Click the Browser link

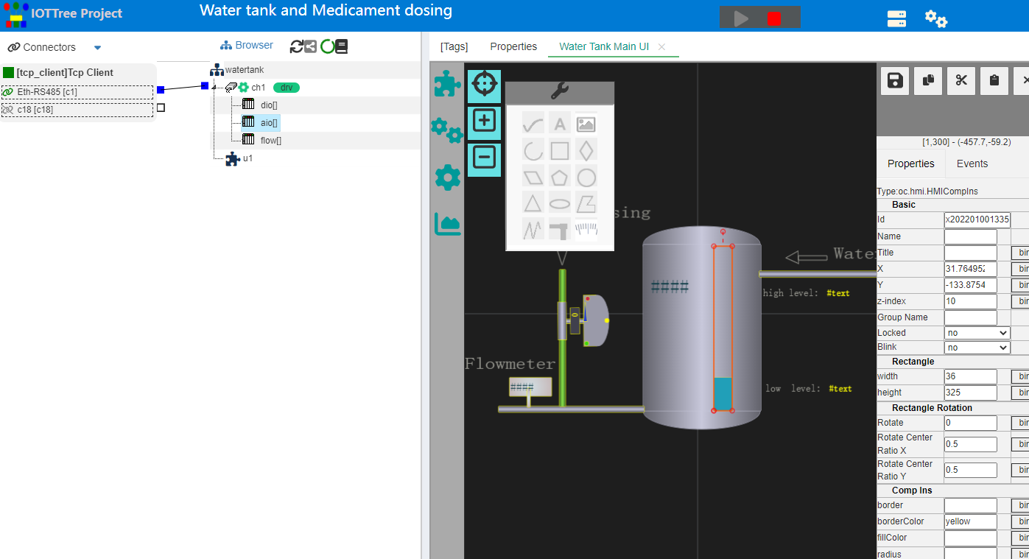pos(247,46)
